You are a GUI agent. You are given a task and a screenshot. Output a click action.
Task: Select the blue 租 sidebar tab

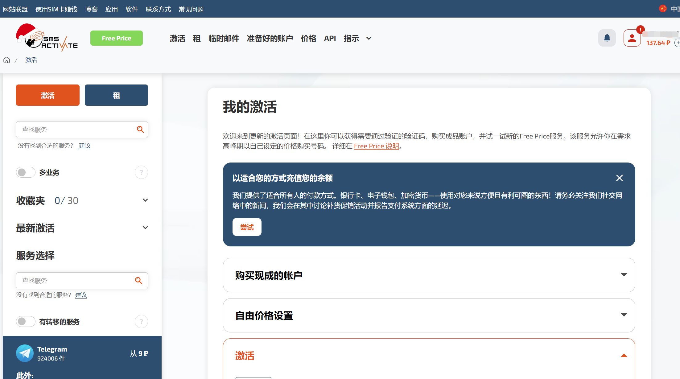pos(116,95)
